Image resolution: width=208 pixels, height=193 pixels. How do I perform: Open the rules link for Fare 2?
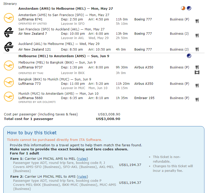[82, 176]
